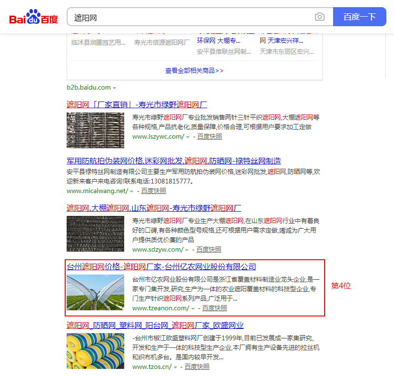Open 百度快照 for www.micaiwang.net
Image resolution: width=394 pixels, height=377 pixels.
(x=154, y=191)
